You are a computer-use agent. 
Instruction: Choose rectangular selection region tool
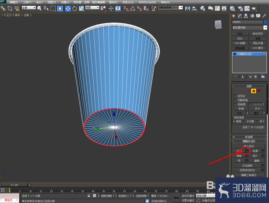[53, 8]
